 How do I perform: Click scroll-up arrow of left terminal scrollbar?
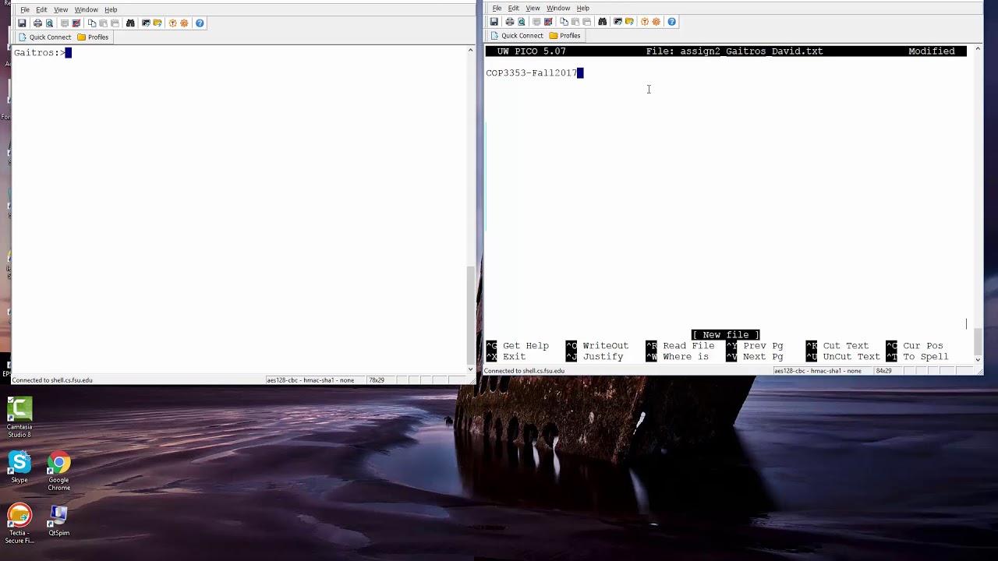(x=470, y=51)
